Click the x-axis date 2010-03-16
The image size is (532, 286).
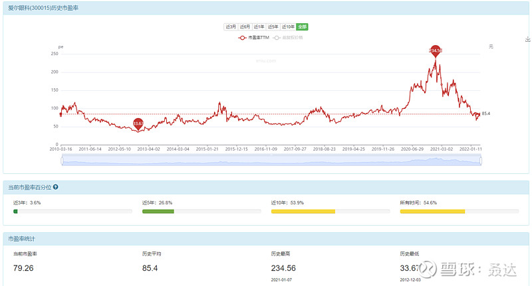click(61, 149)
